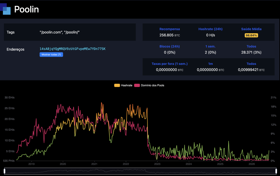Click the 28.371 (3%) total blocks value
This screenshot has height=176, width=280.
coord(251,52)
